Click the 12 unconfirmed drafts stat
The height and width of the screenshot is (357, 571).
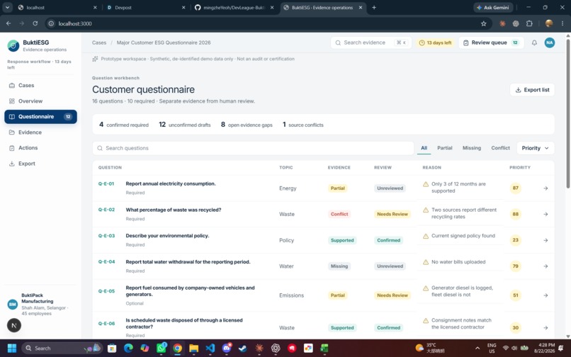[185, 125]
